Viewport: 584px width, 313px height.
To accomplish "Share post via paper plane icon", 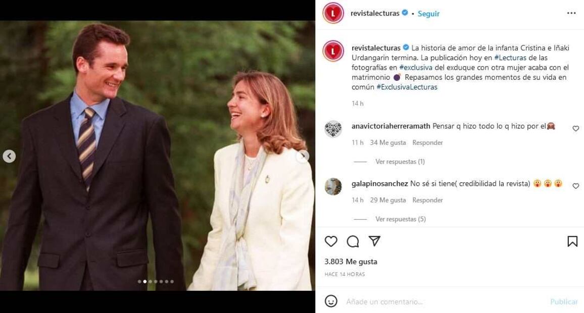I will 374,241.
